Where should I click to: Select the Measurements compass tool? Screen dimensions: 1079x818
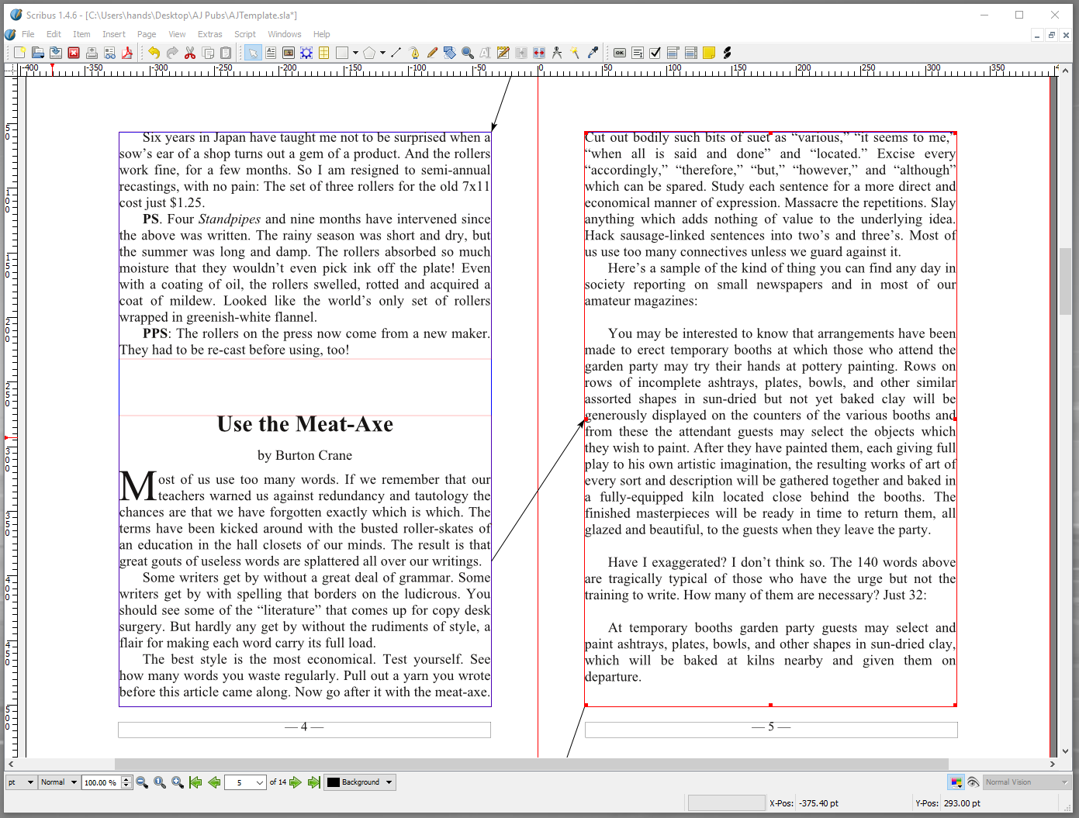point(557,53)
